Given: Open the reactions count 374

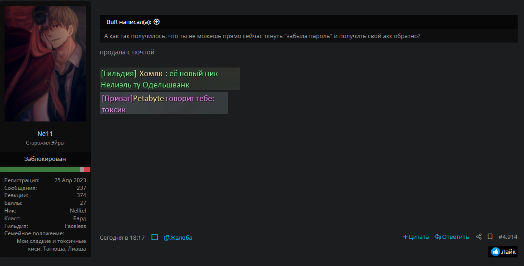Looking at the screenshot, I should [x=81, y=195].
